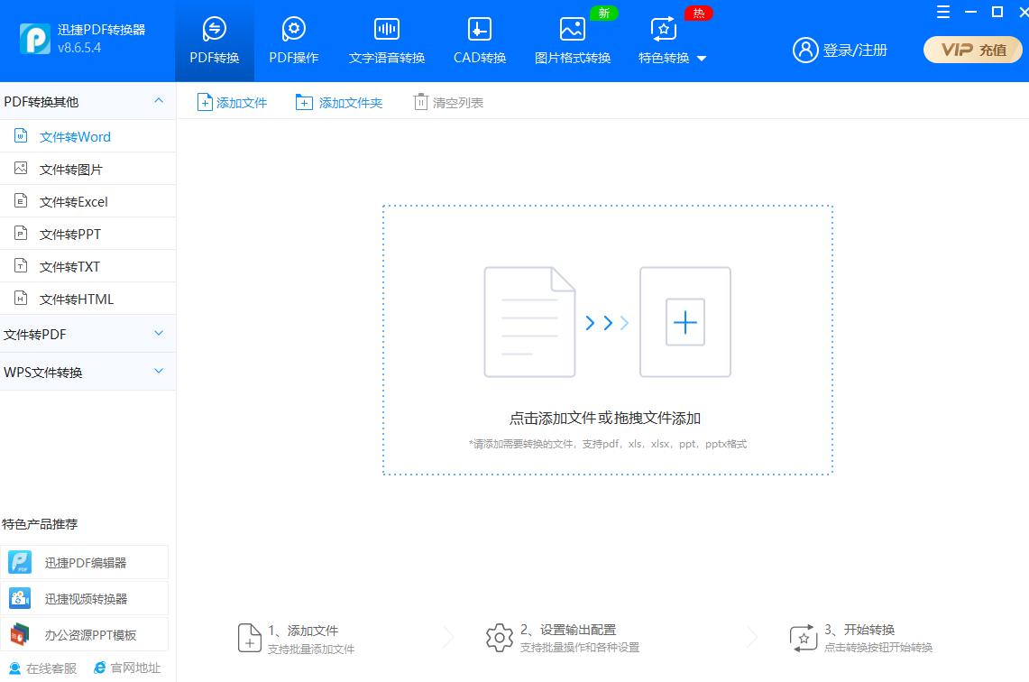This screenshot has width=1029, height=682.
Task: Open the 文件转PPT converter
Action: (x=72, y=233)
